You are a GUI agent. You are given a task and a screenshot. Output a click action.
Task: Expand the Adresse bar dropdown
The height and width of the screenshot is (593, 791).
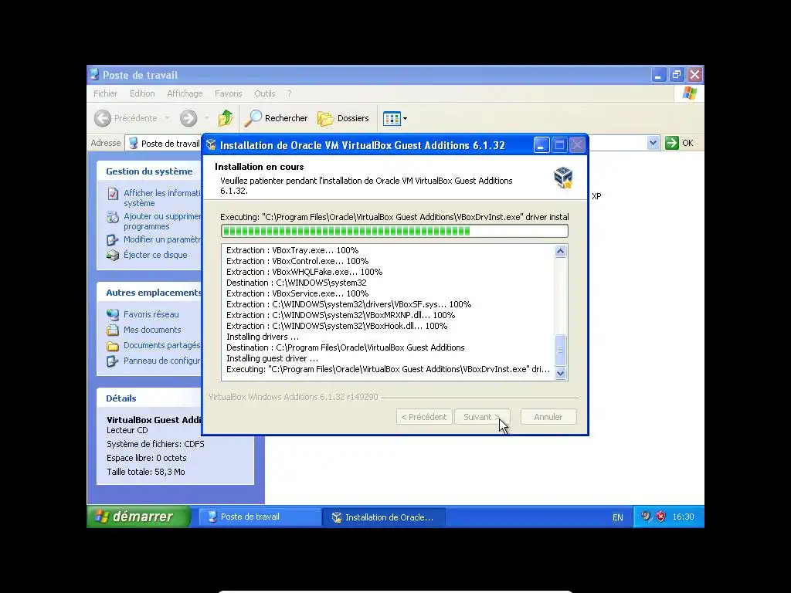(653, 143)
